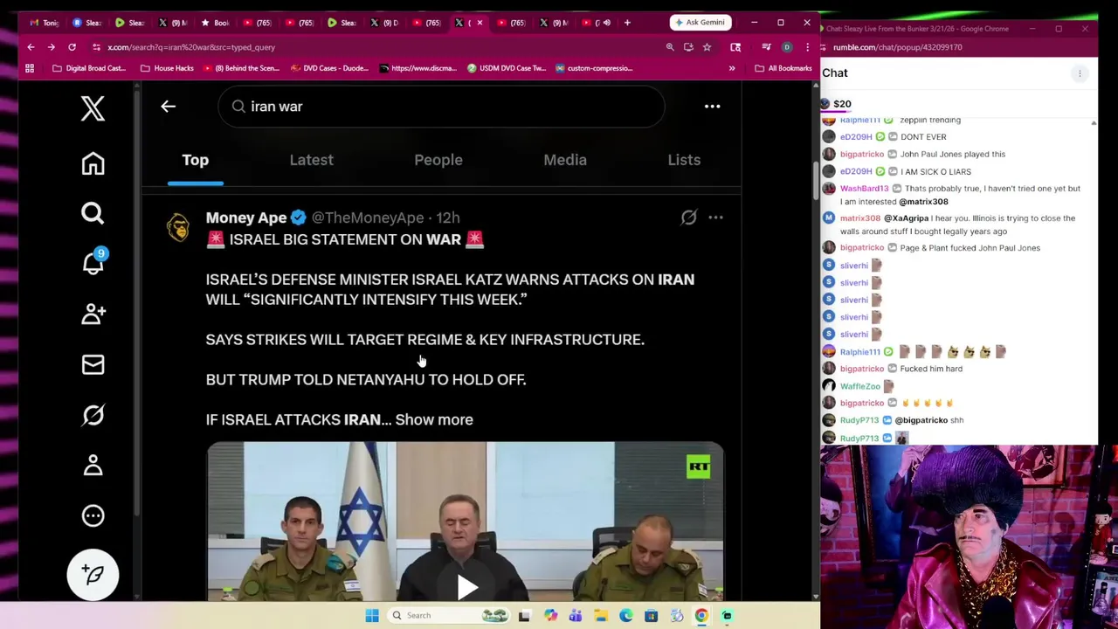Click browser forward arrow

(x=51, y=47)
